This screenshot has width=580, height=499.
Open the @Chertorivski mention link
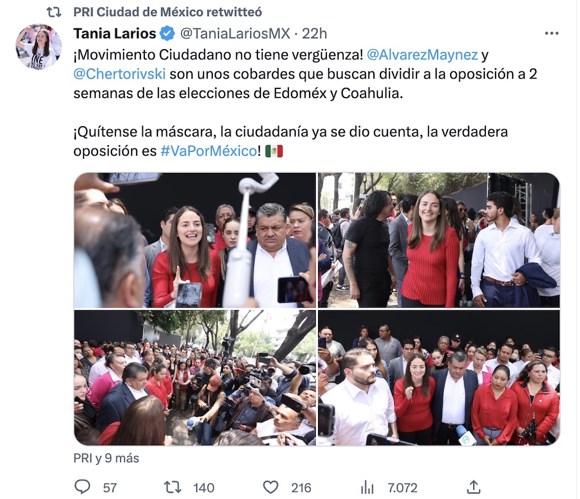click(120, 74)
